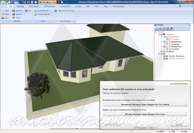The image size is (194, 133).
Task: Click the green round application logo button
Action: click(x=3, y=3)
